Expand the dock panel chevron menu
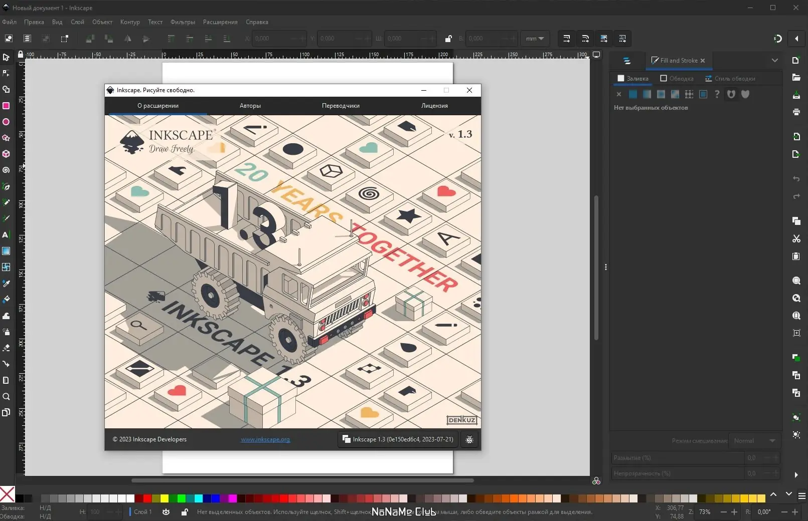This screenshot has width=808, height=521. click(x=774, y=61)
